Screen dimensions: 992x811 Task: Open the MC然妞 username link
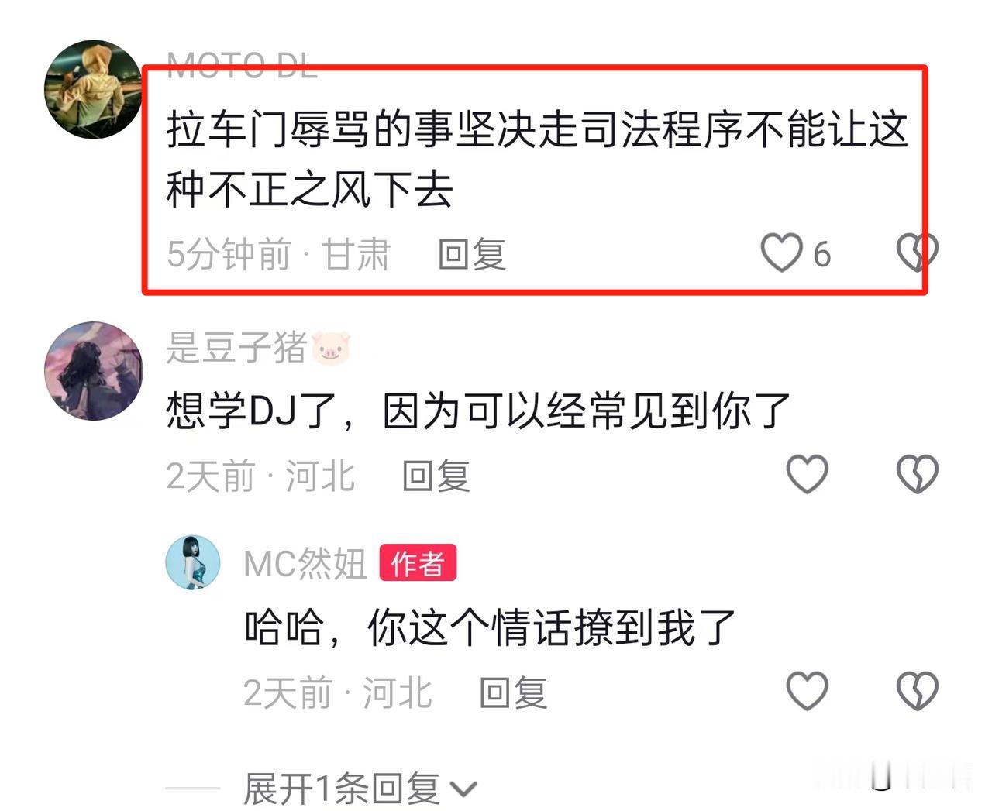pos(305,563)
